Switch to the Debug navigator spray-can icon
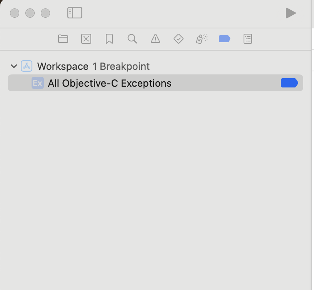Image resolution: width=314 pixels, height=290 pixels. (x=202, y=39)
